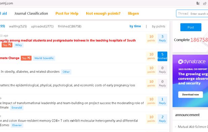208x132 pixels.
Task: Open Journal Classification menu
Action: click(31, 13)
